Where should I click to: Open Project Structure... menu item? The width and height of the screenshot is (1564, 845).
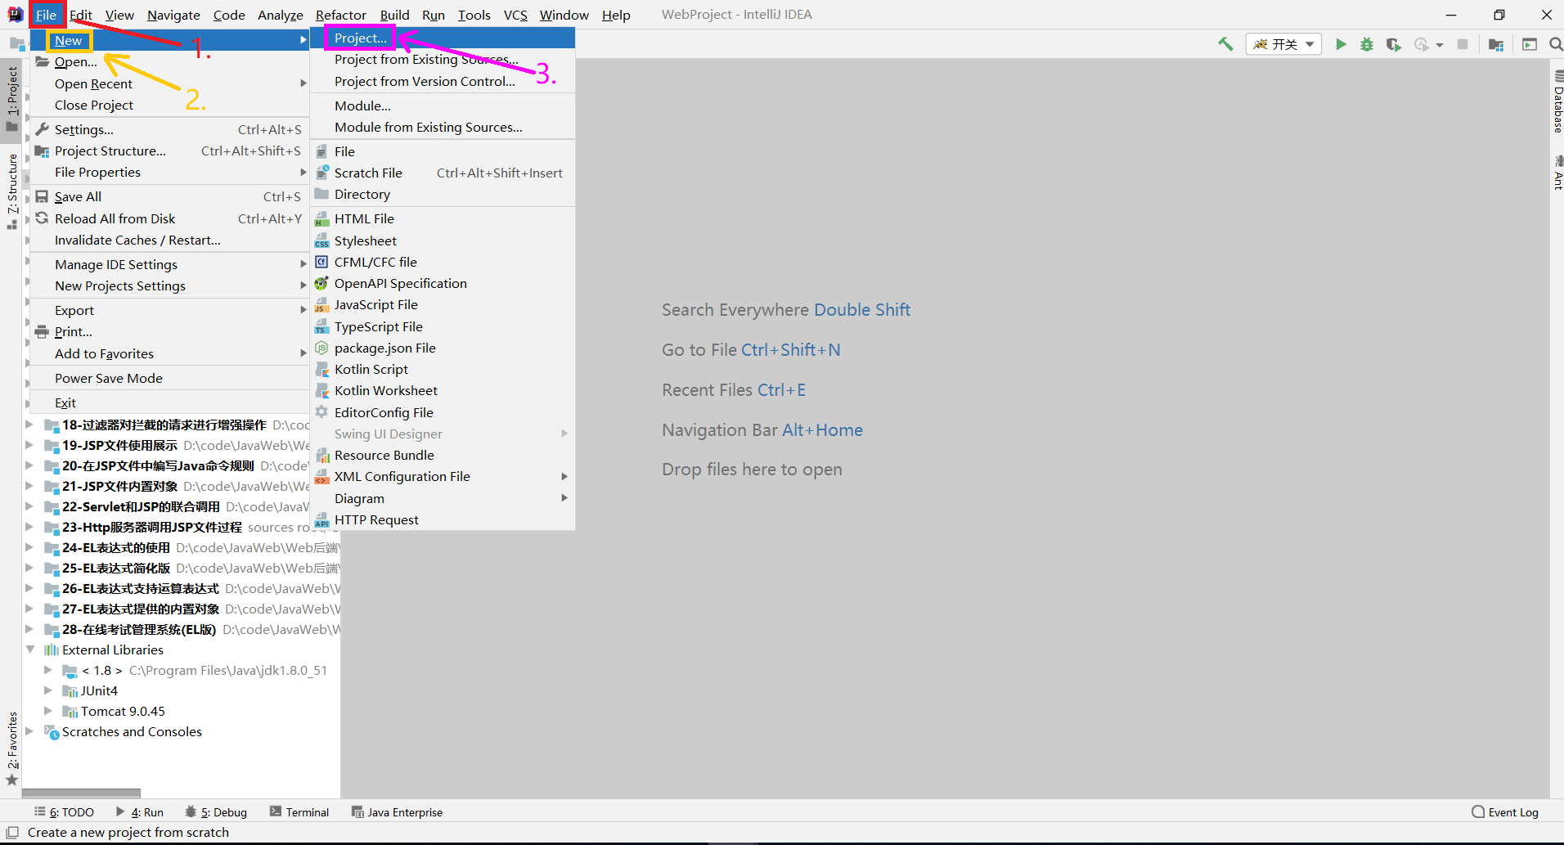169,151
